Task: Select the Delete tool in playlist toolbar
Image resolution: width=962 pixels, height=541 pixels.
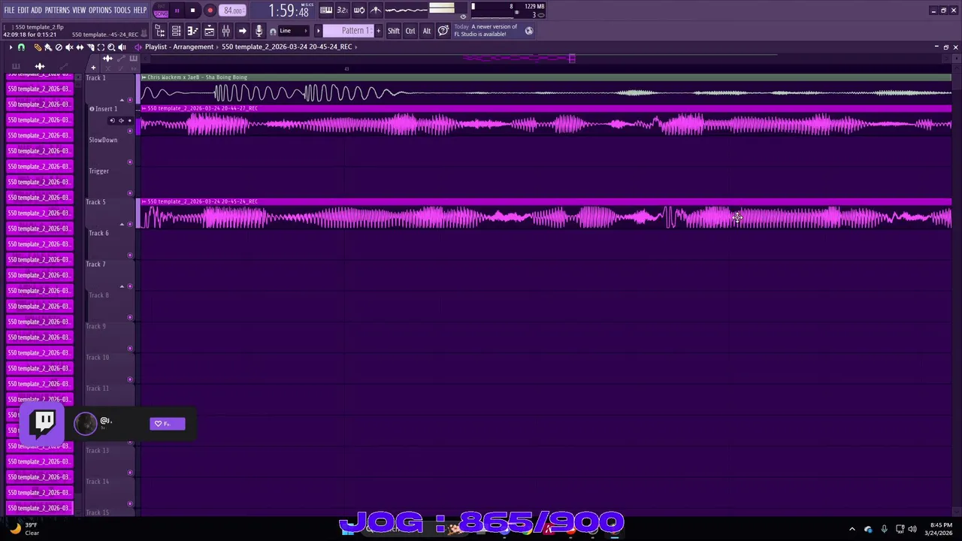Action: point(59,47)
